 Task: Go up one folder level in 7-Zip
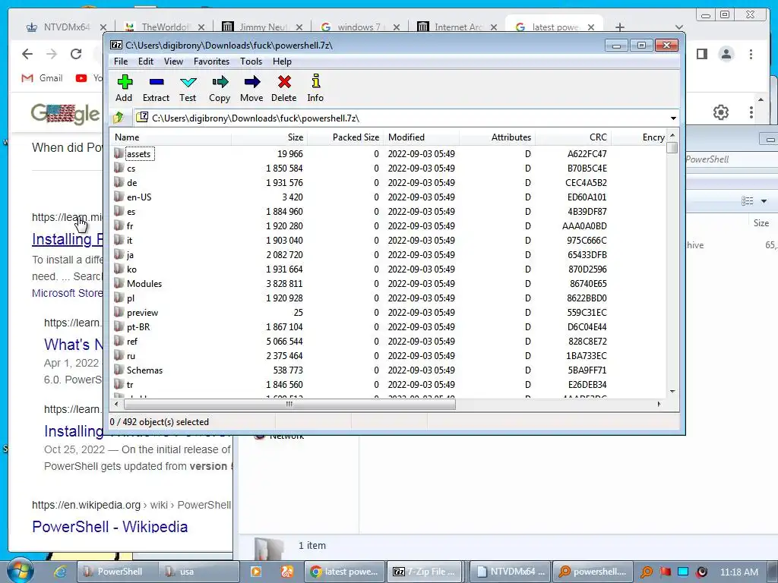(119, 118)
